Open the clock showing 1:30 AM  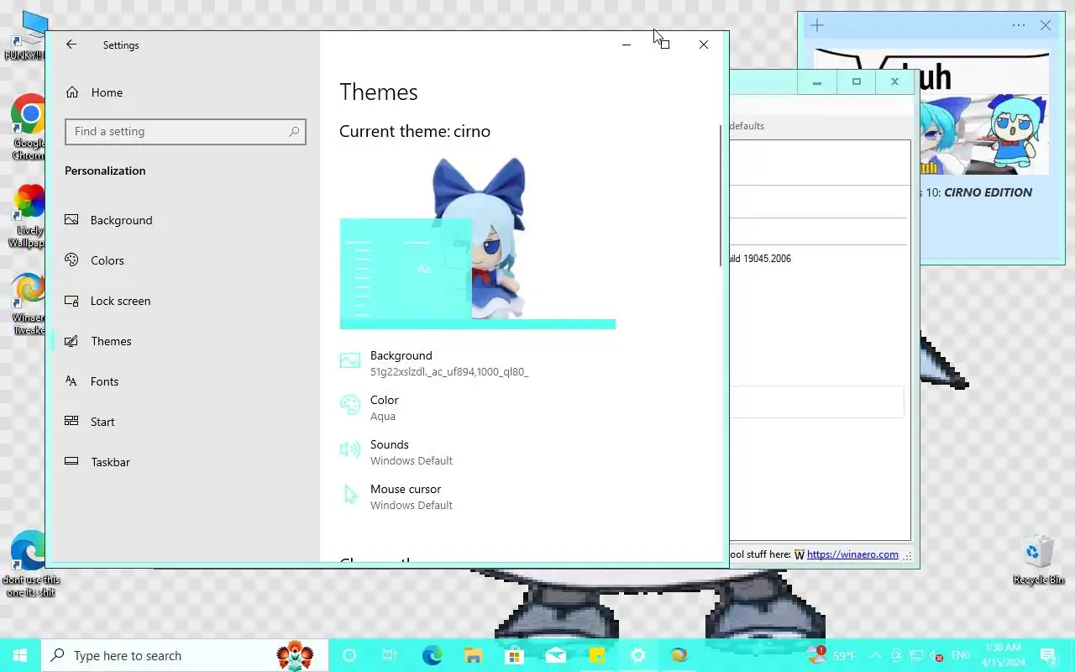pos(1002,655)
